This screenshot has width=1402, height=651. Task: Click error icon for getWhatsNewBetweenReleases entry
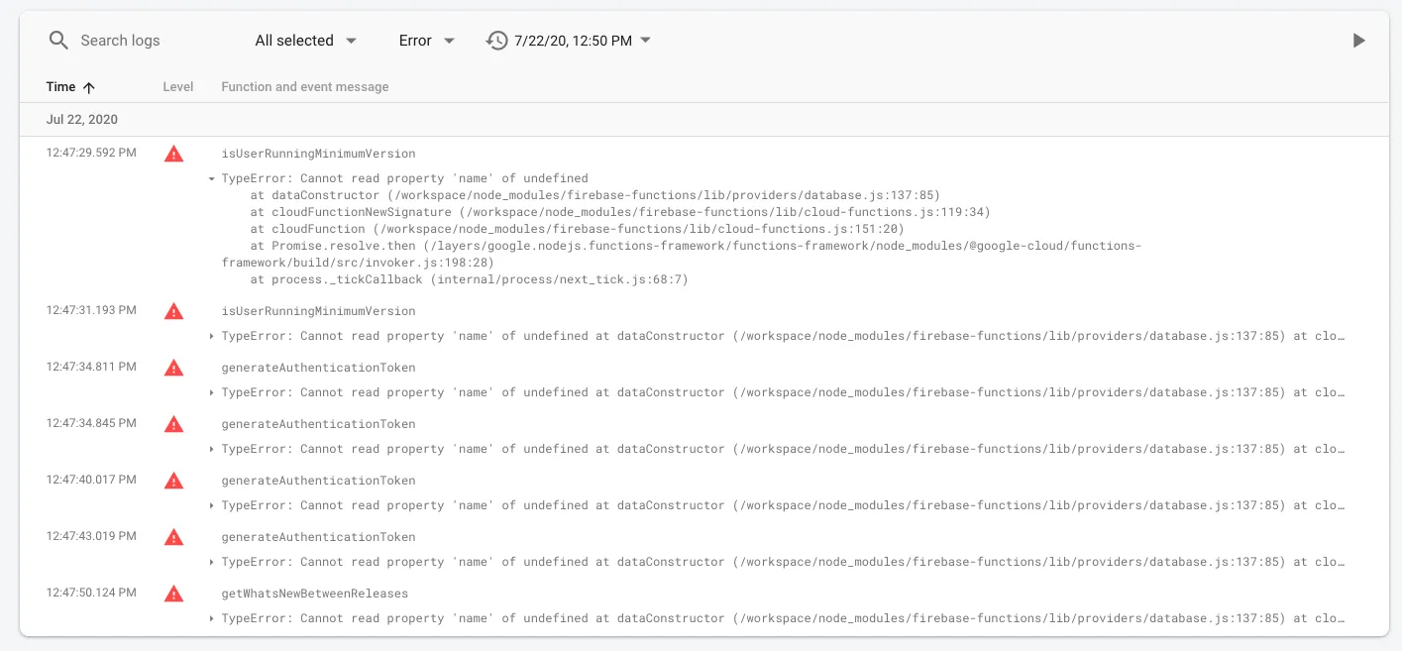point(173,594)
